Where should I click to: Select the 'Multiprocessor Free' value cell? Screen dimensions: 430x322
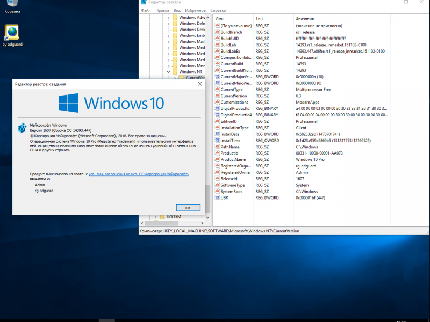313,90
